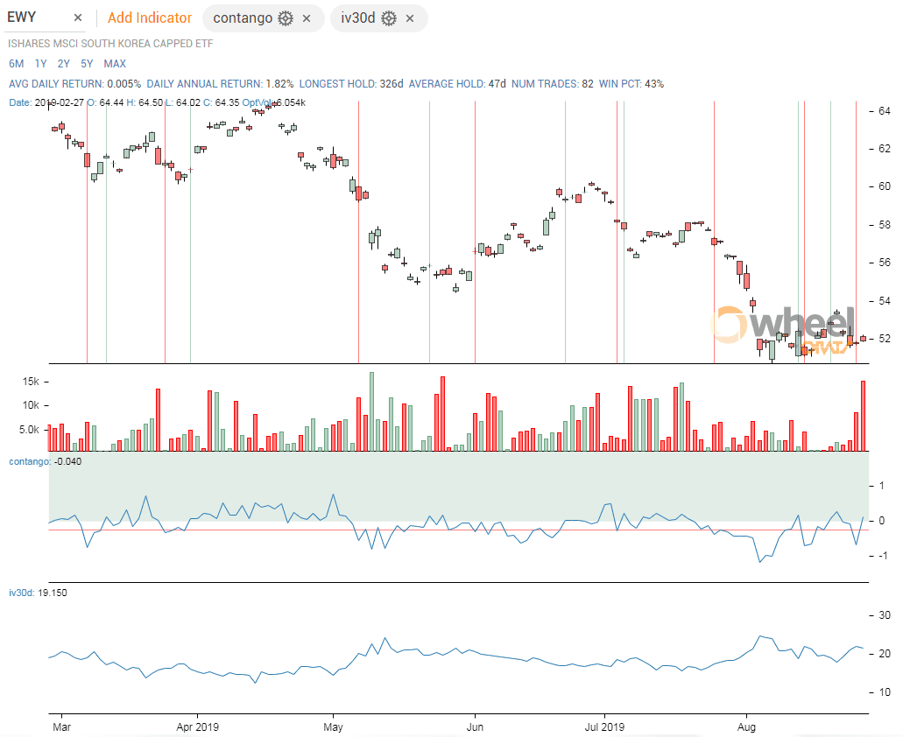Click the Jun axis label
Screen dimensions: 903x737
coord(475,726)
